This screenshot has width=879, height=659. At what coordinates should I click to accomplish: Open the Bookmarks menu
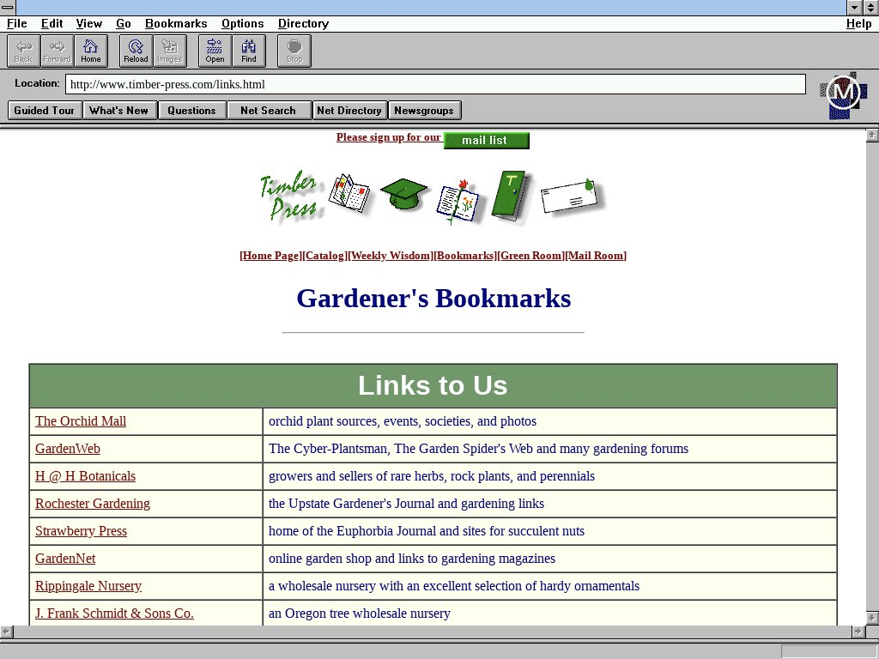176,24
